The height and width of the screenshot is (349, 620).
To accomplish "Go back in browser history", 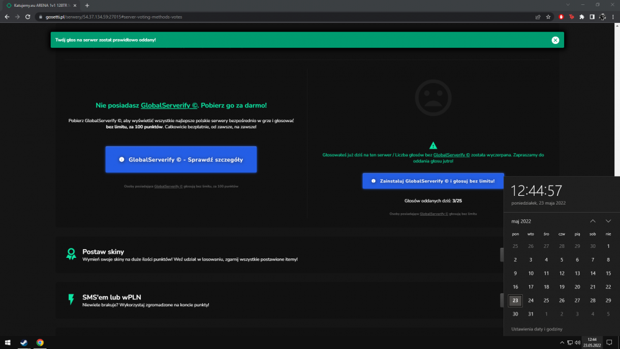I will pos(7,17).
